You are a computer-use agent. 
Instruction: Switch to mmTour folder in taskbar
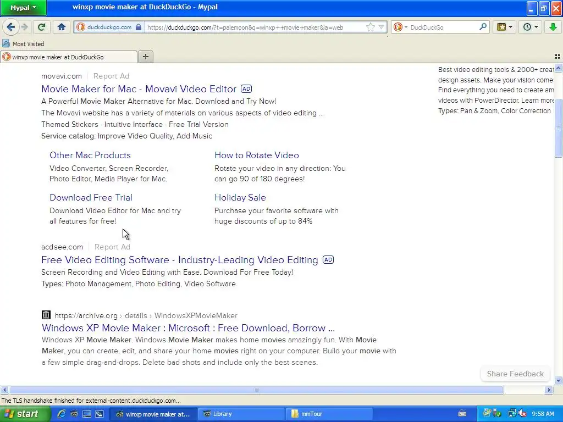click(x=329, y=414)
